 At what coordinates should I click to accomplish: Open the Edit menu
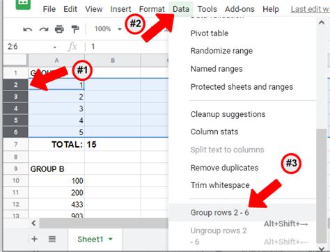70,9
